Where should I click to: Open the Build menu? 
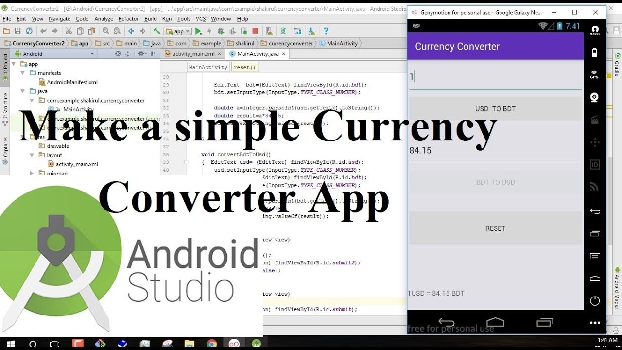tap(151, 19)
